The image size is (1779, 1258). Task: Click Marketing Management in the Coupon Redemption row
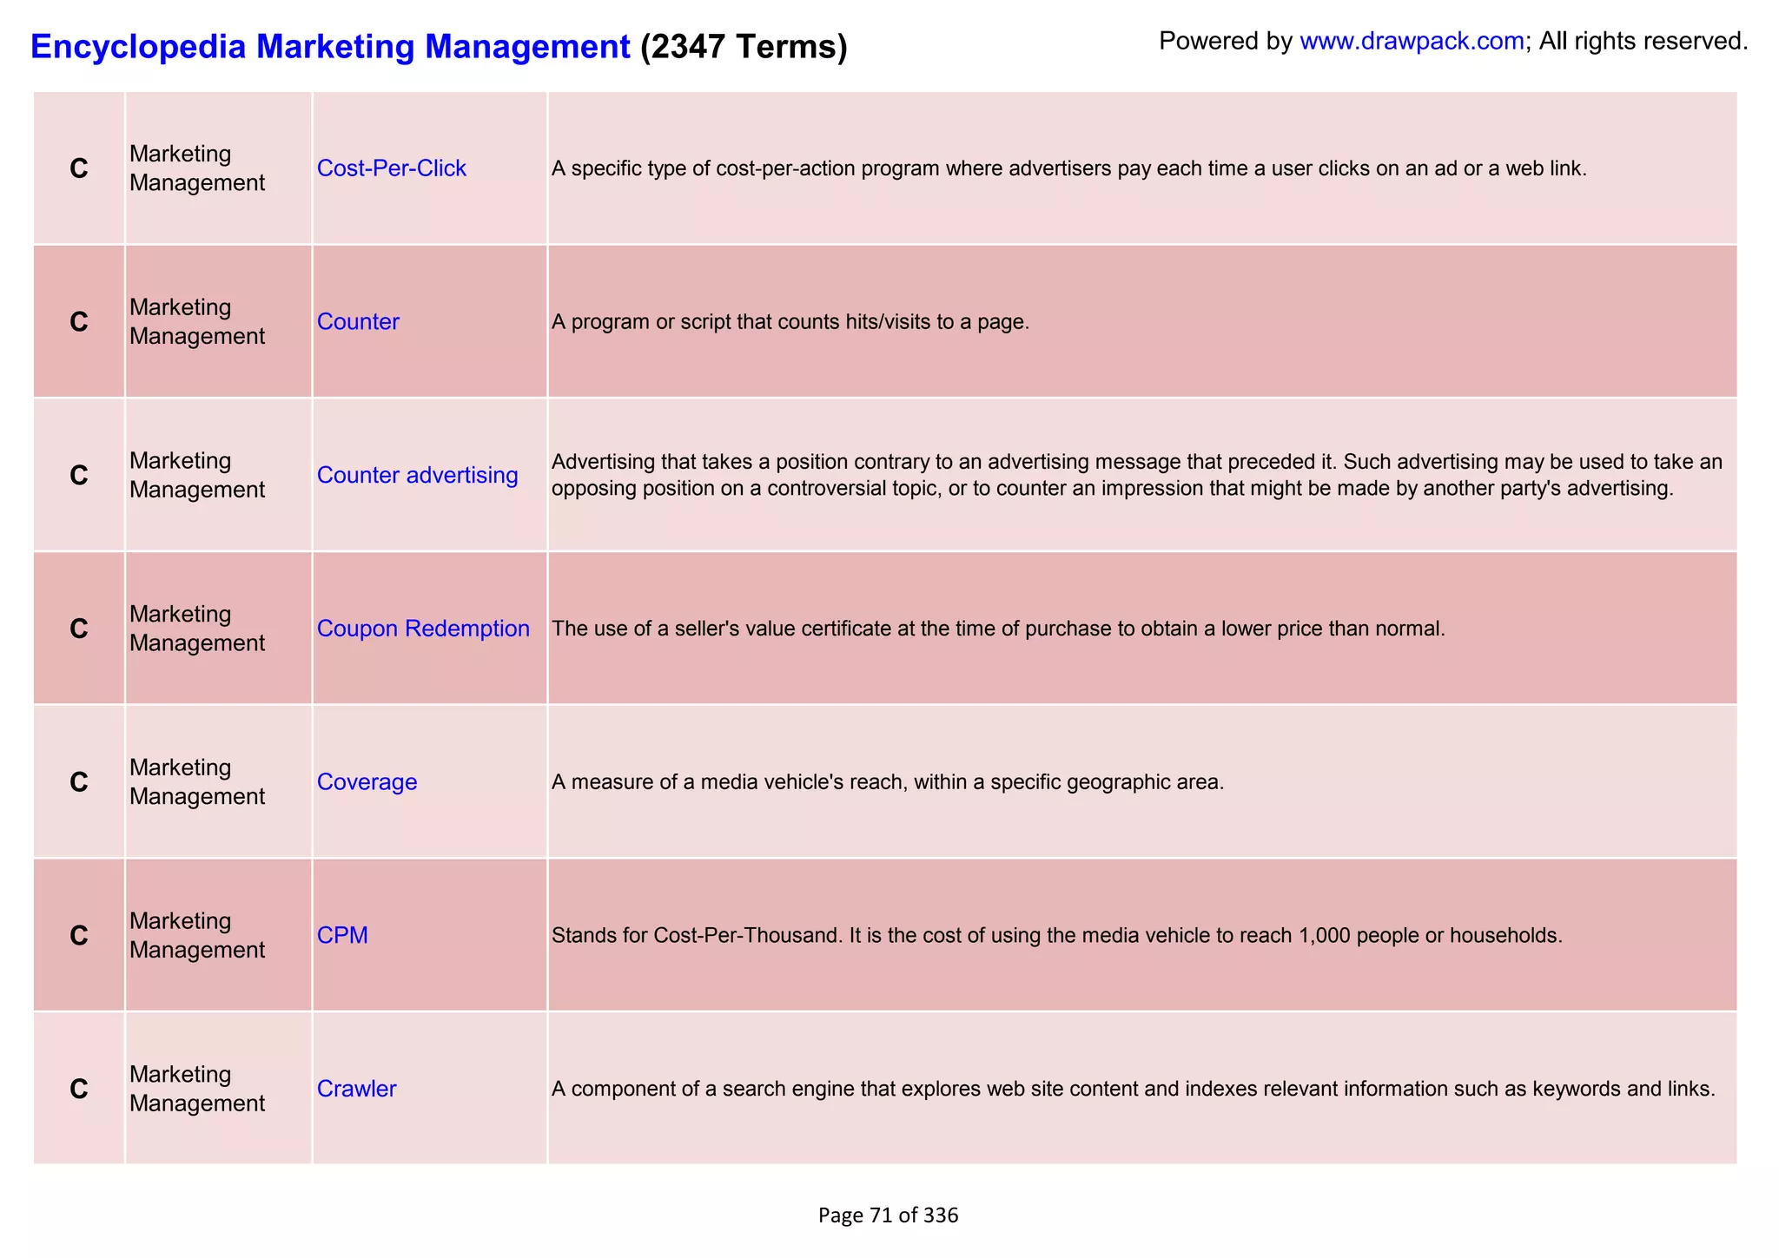(197, 629)
